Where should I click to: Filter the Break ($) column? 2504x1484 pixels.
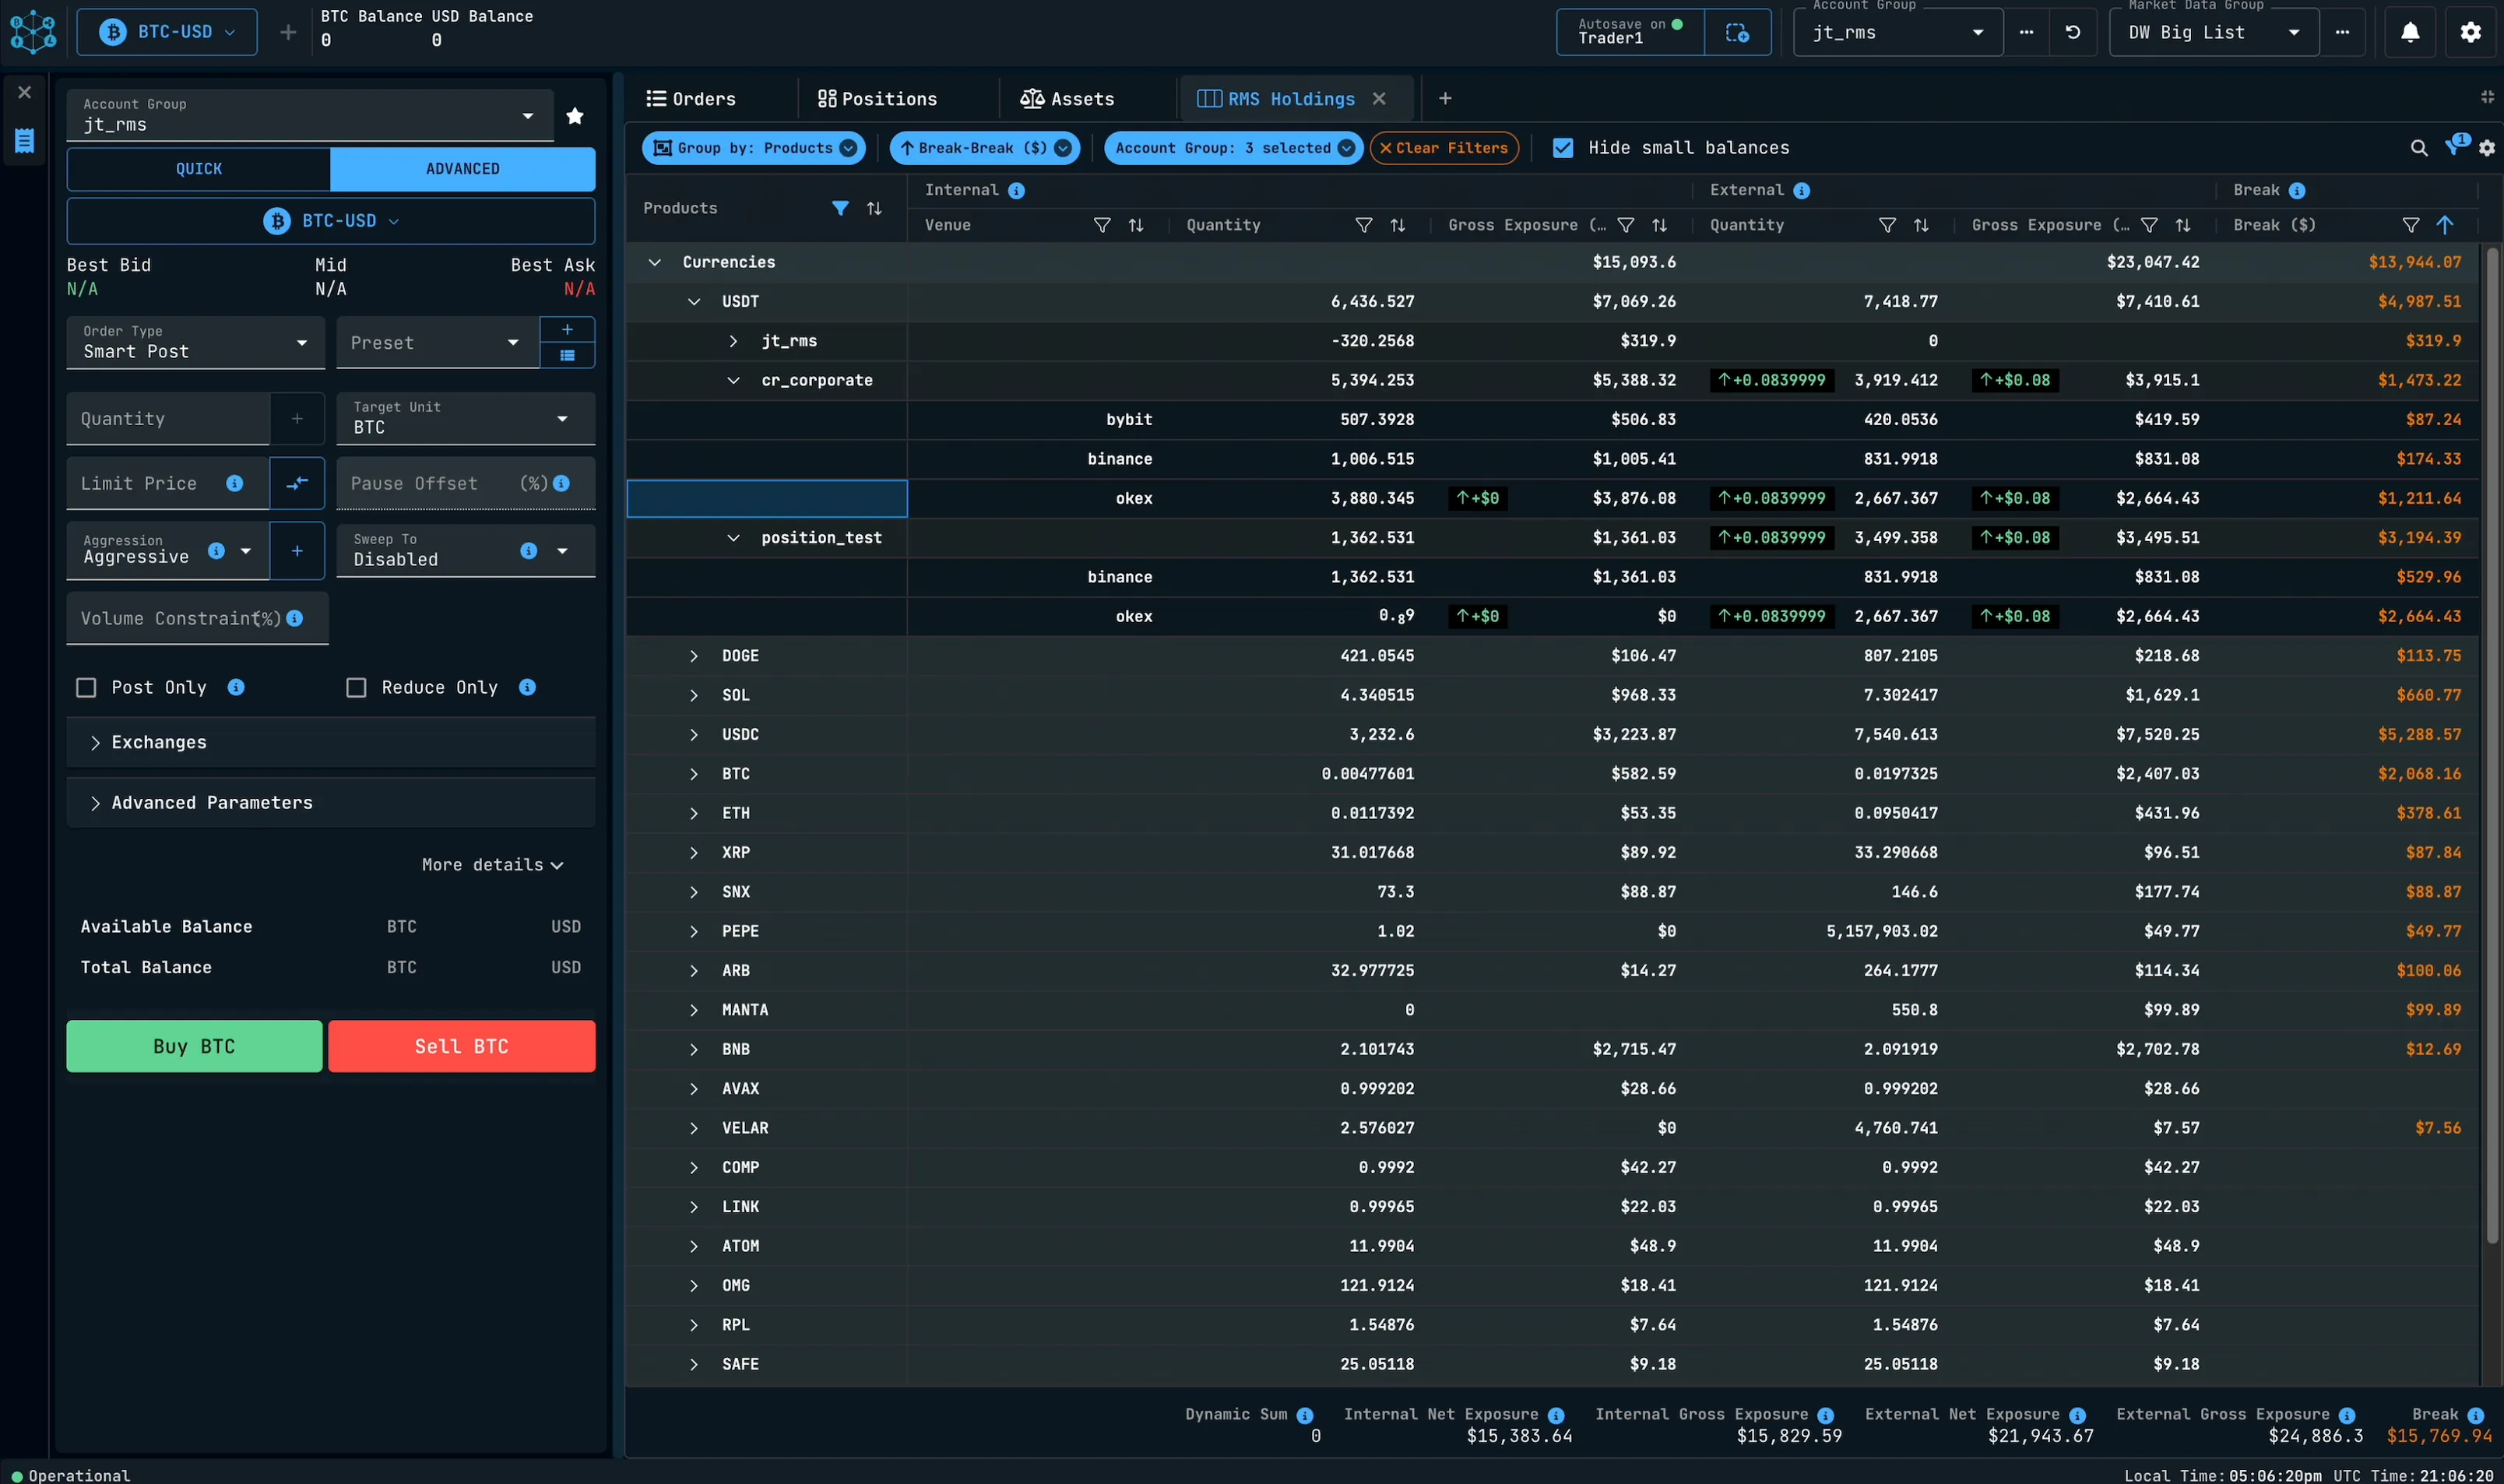(x=2411, y=225)
